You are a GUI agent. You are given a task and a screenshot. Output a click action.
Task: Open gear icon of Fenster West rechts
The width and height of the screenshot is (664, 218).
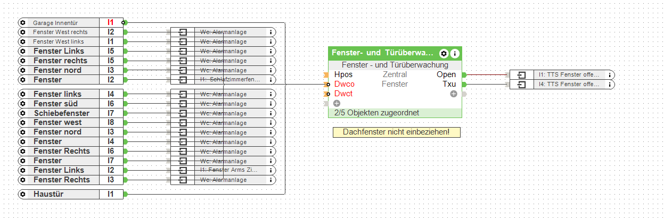coord(22,32)
